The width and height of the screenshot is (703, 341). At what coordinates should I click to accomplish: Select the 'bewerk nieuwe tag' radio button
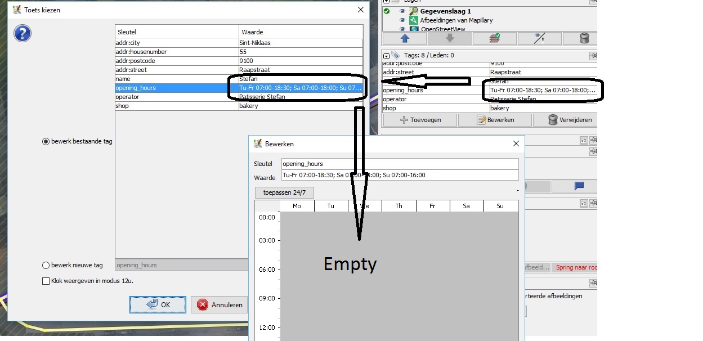tap(46, 265)
